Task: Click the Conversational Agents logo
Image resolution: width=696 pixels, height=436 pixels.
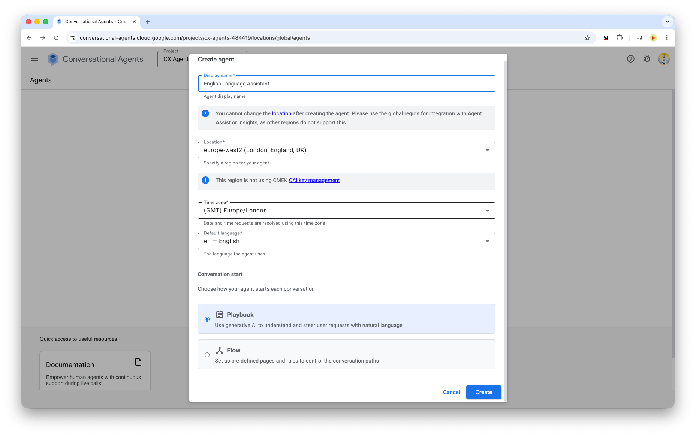Action: pos(53,59)
